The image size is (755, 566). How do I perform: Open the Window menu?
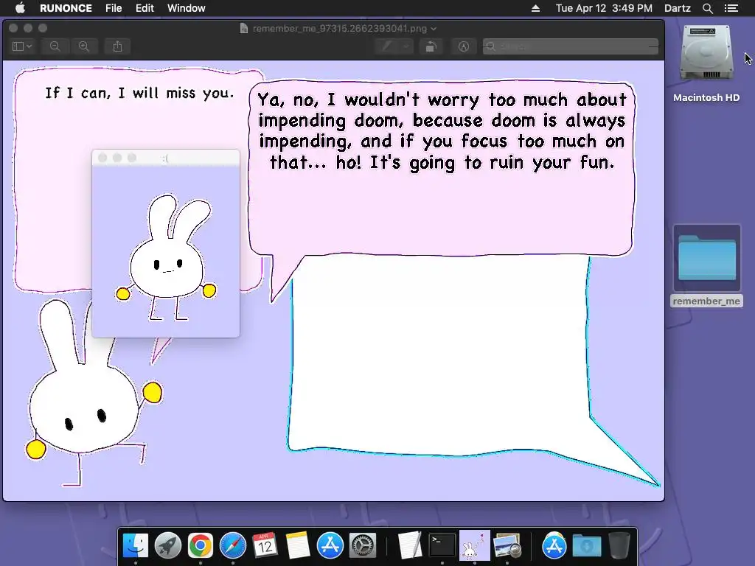pos(187,8)
